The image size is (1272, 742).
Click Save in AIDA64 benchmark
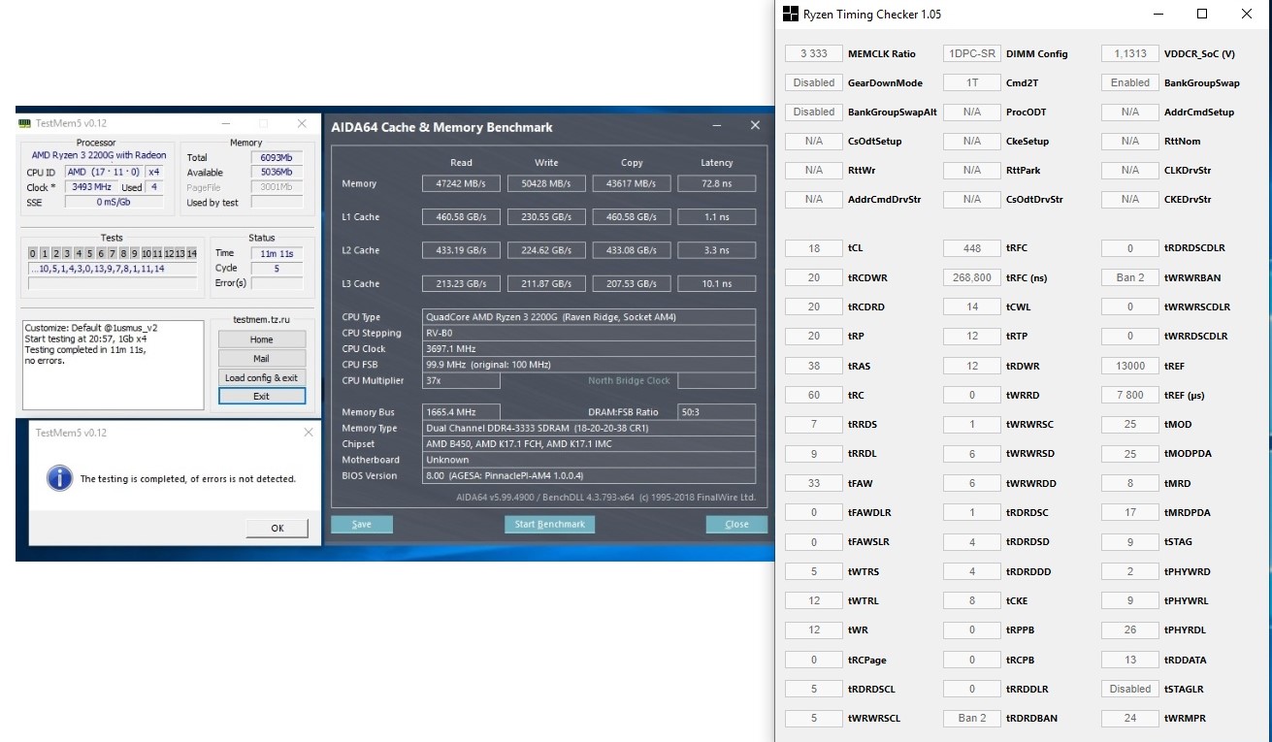pyautogui.click(x=362, y=524)
